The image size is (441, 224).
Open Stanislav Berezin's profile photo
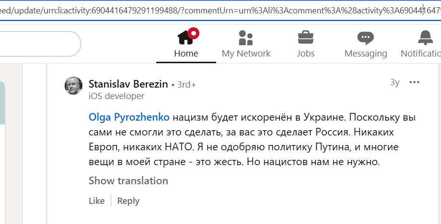73,85
